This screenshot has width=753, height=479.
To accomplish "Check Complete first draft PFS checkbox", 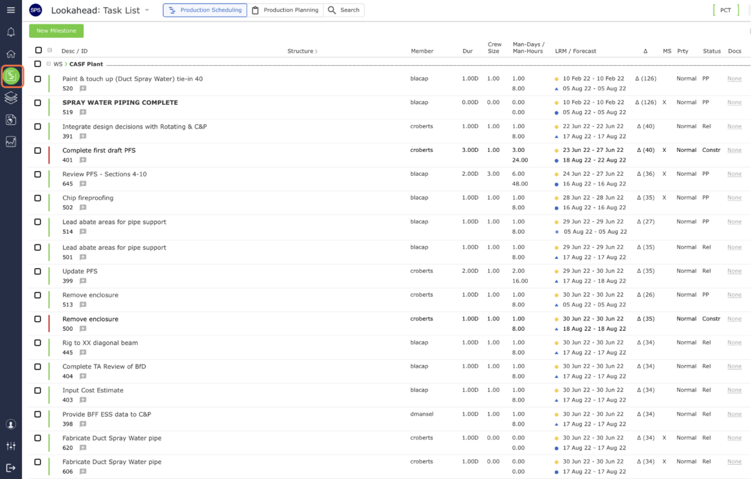I will pyautogui.click(x=37, y=151).
